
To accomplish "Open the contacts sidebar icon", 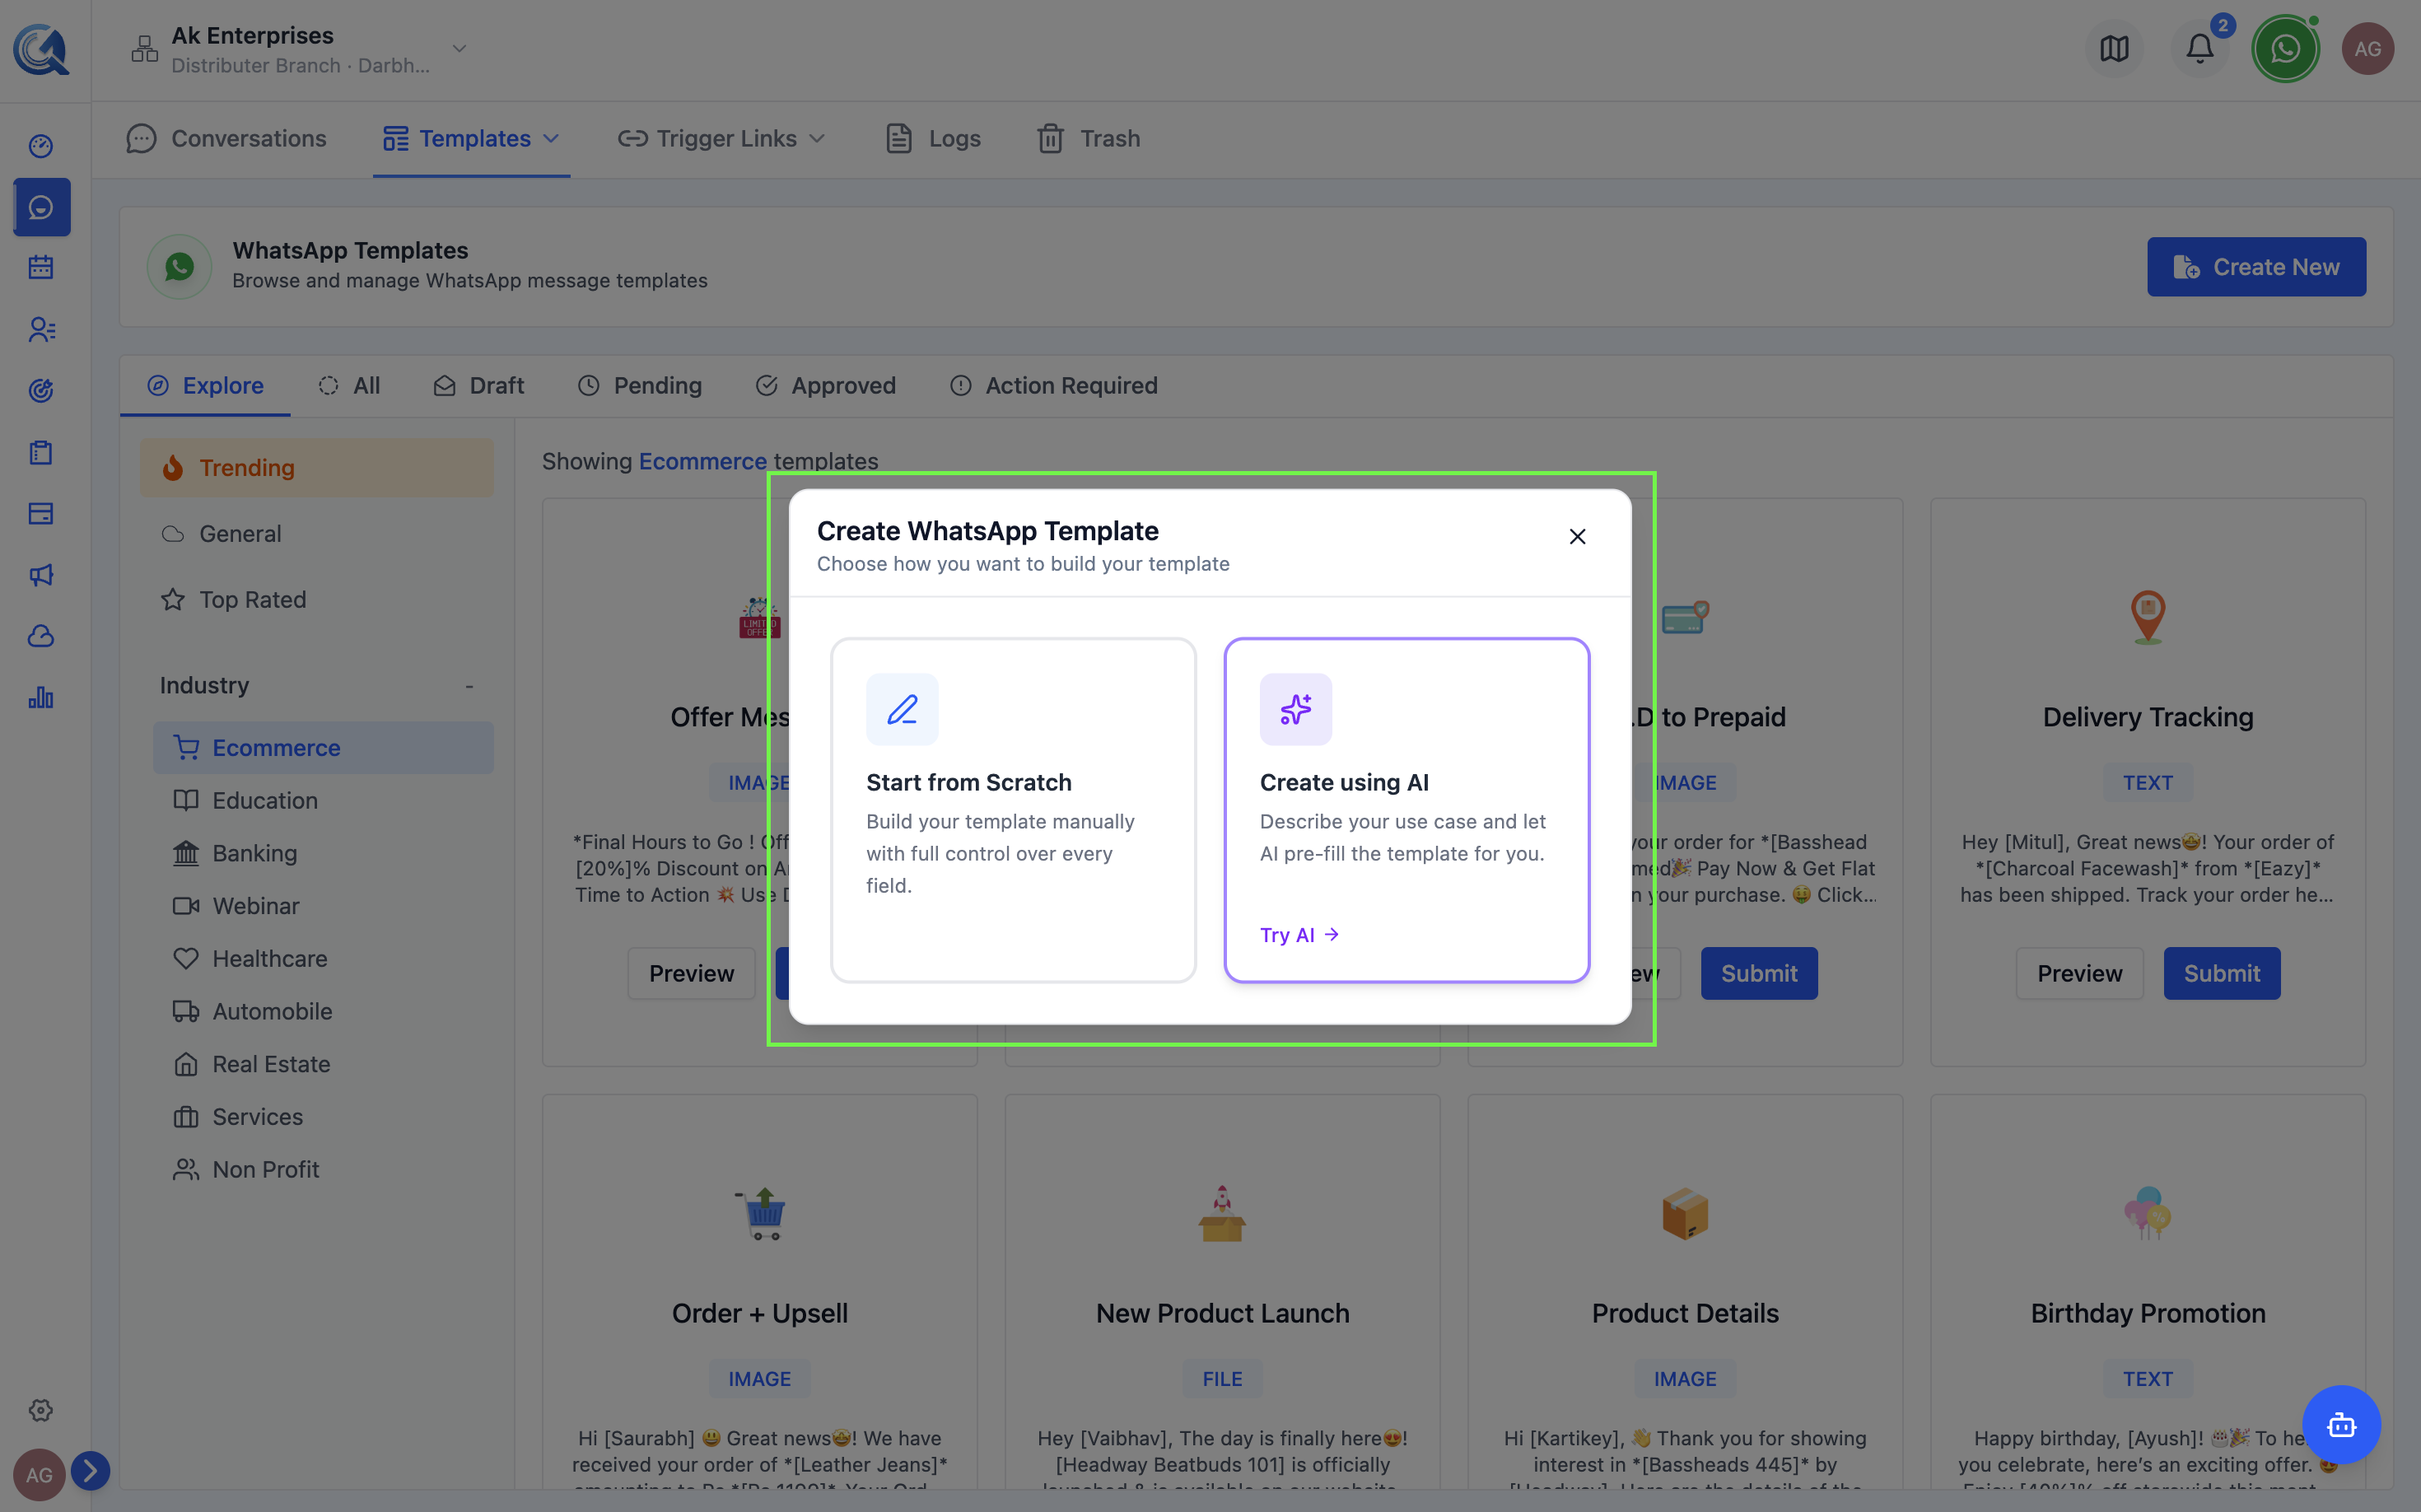I will [x=41, y=329].
